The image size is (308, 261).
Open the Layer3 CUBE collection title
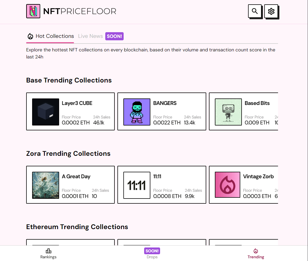[x=77, y=103]
